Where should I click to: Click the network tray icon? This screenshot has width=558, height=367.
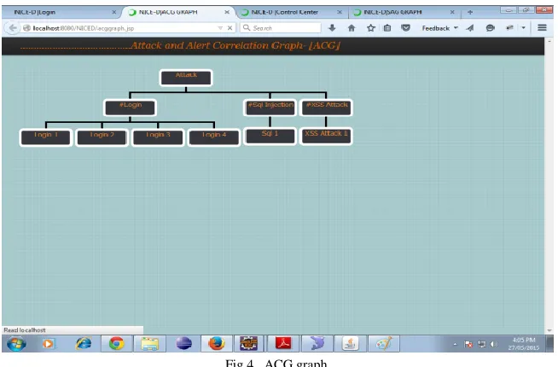point(481,344)
